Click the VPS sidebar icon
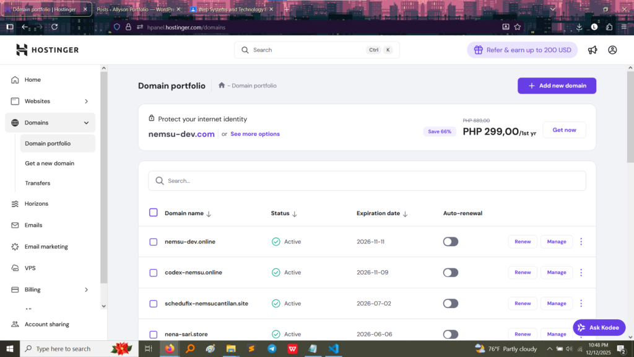Image resolution: width=634 pixels, height=357 pixels. [15, 268]
